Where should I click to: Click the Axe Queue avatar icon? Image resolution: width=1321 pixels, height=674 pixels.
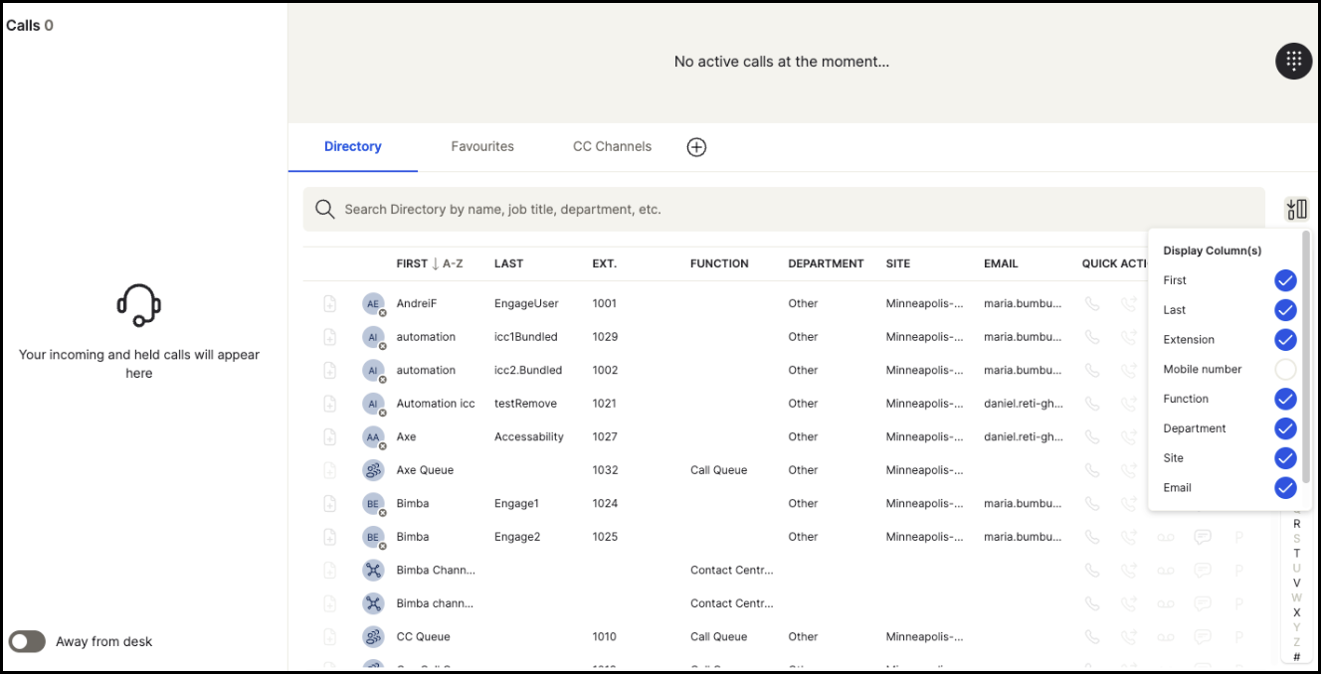[x=373, y=470]
